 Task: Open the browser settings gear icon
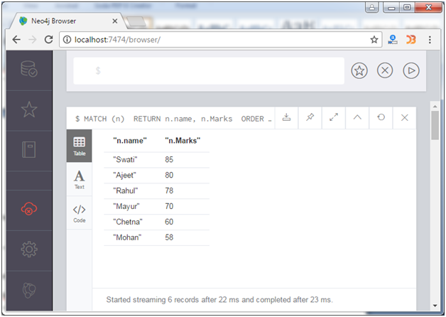click(29, 249)
